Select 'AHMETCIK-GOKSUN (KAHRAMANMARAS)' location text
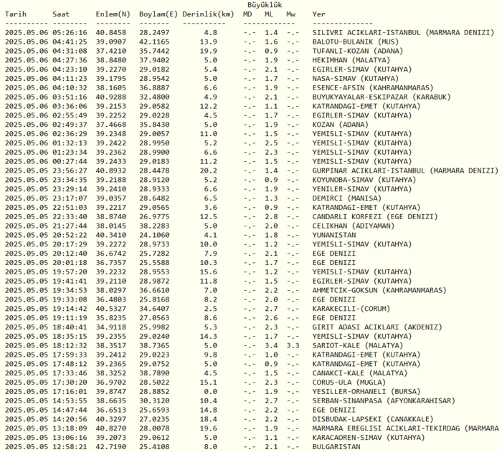502x452 pixels. (379, 290)
